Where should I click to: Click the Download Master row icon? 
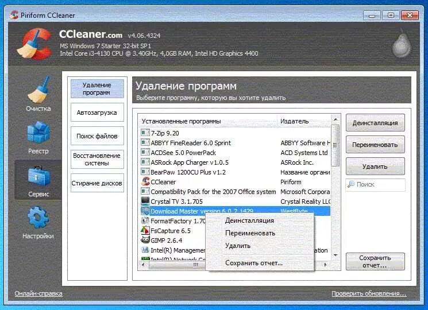[145, 211]
